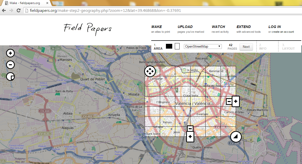Screen dimensions: 302x164
Task: Open the OpenStreetMap provider dropdown
Action: (x=203, y=46)
